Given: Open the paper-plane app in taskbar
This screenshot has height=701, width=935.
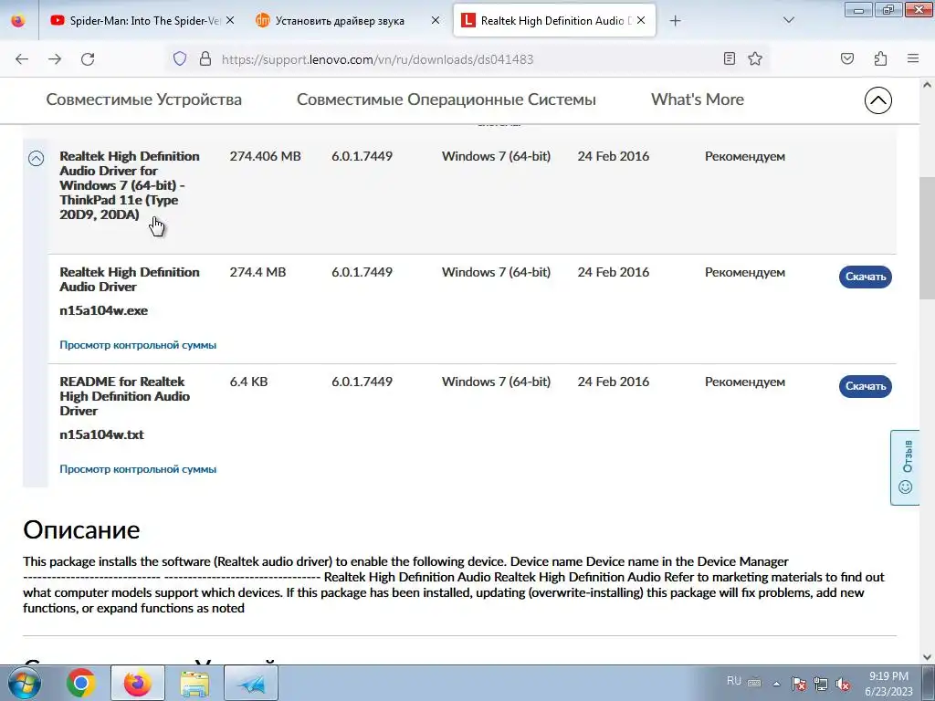Looking at the screenshot, I should coord(251,683).
